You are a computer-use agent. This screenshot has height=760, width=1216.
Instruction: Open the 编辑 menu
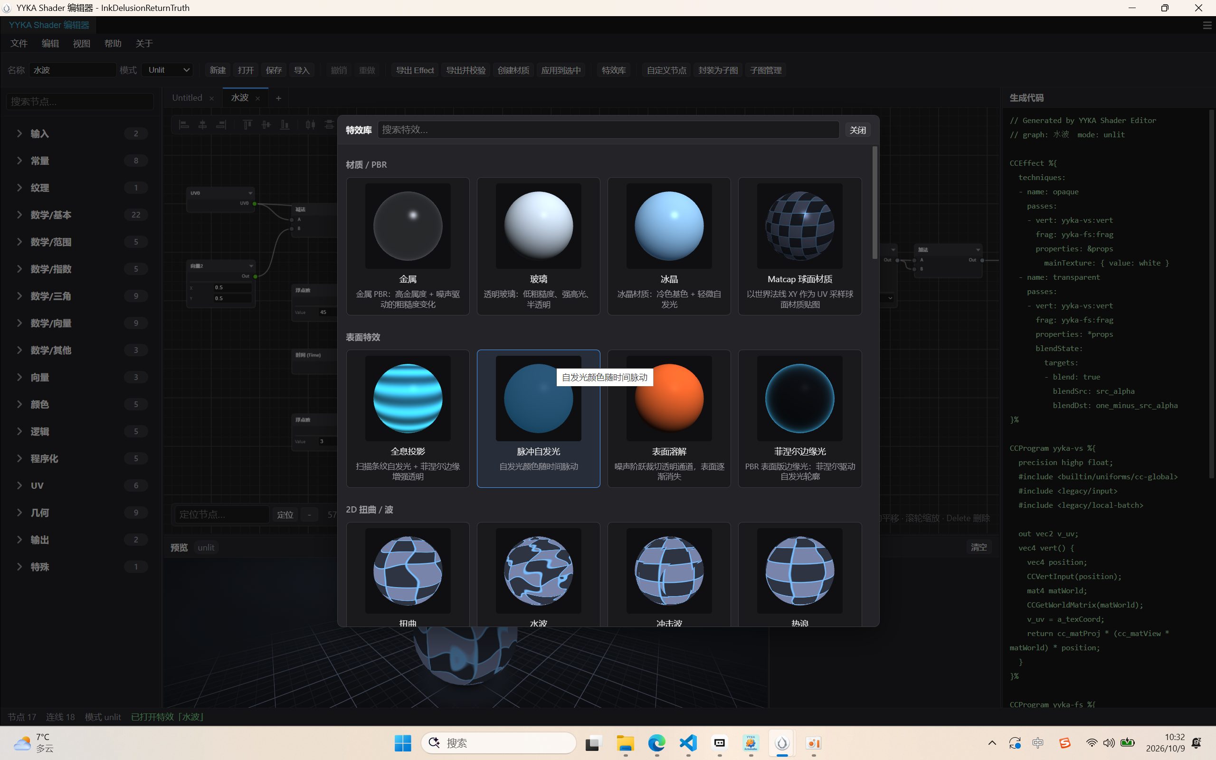[x=50, y=44]
